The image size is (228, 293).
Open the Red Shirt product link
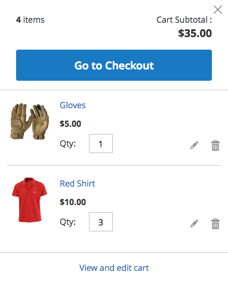[78, 184]
